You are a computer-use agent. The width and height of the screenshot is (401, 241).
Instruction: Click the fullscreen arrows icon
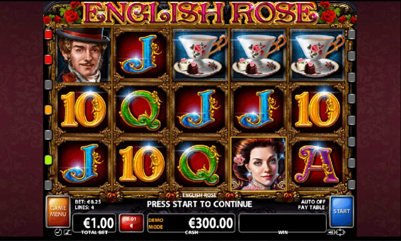[x=340, y=232]
